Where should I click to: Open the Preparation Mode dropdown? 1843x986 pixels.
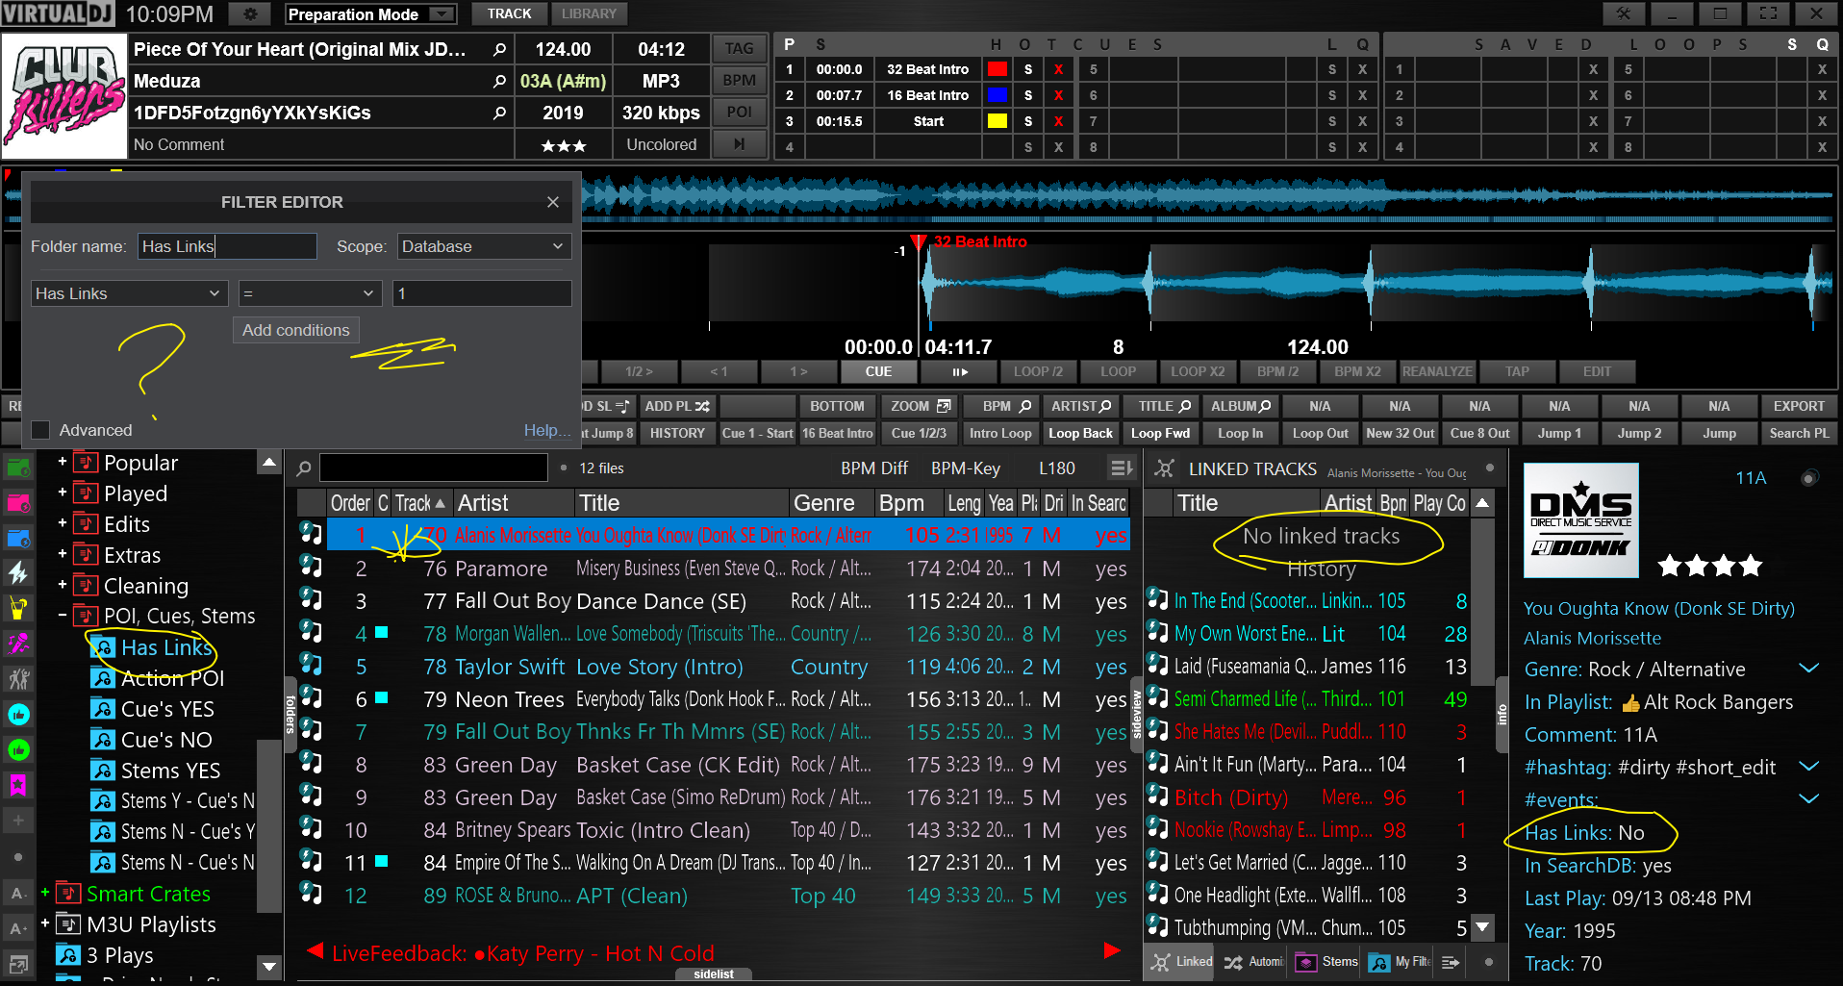click(x=370, y=14)
